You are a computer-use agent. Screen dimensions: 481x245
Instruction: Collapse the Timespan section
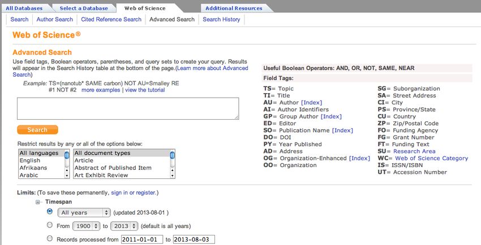click(x=38, y=202)
